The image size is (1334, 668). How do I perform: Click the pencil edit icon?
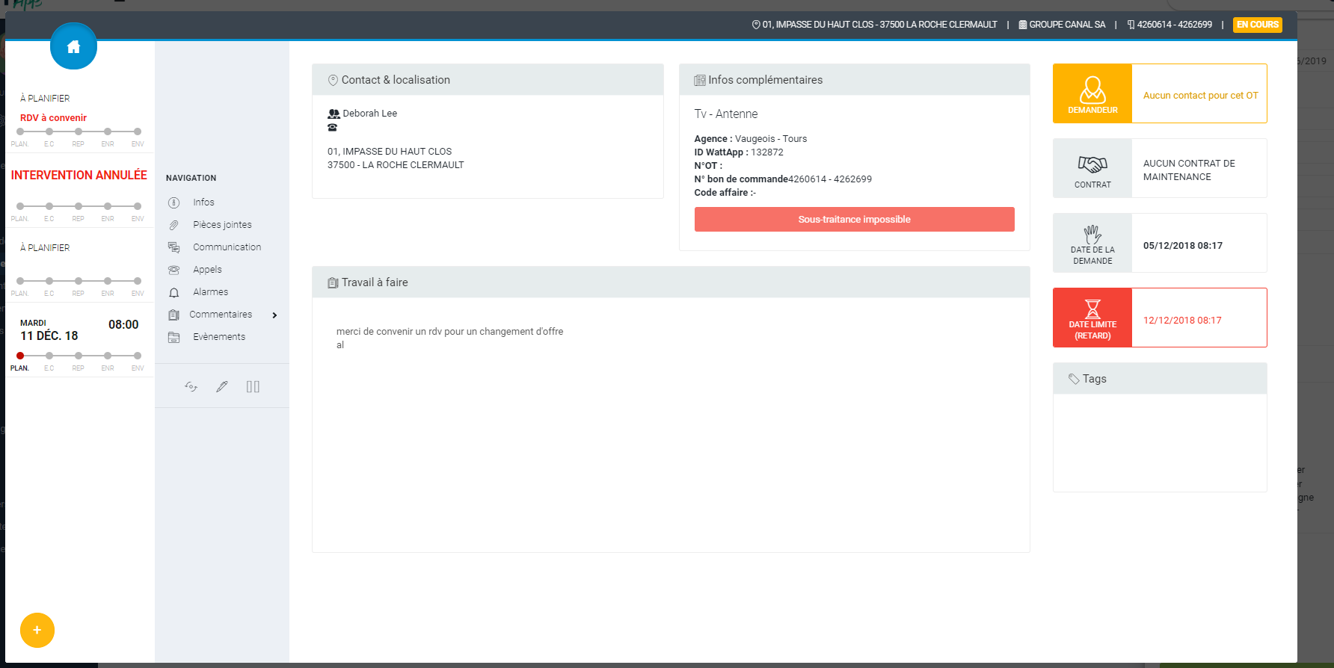tap(222, 386)
